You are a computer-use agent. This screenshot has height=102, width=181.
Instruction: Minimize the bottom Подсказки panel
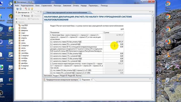150,79
